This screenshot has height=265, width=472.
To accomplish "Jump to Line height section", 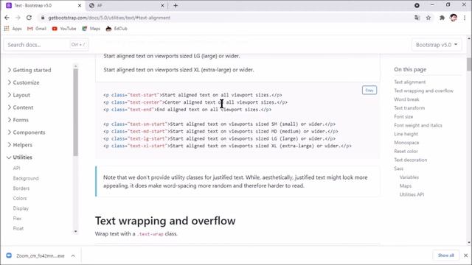I will (406, 134).
